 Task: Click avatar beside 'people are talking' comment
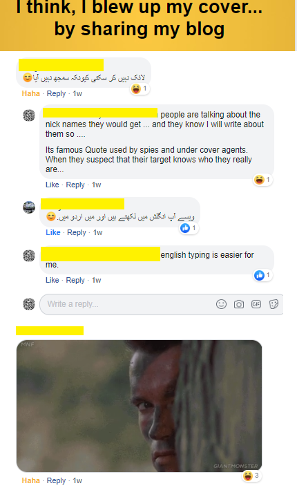[x=29, y=115]
